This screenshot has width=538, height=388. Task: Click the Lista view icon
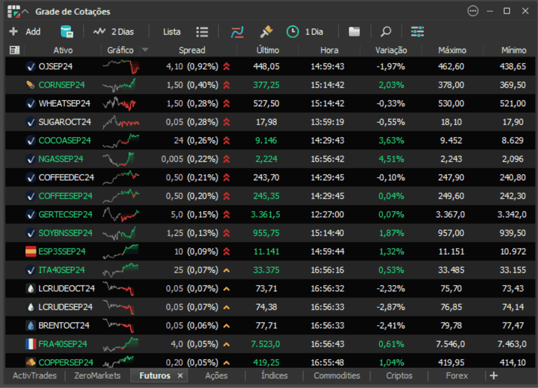click(x=202, y=31)
